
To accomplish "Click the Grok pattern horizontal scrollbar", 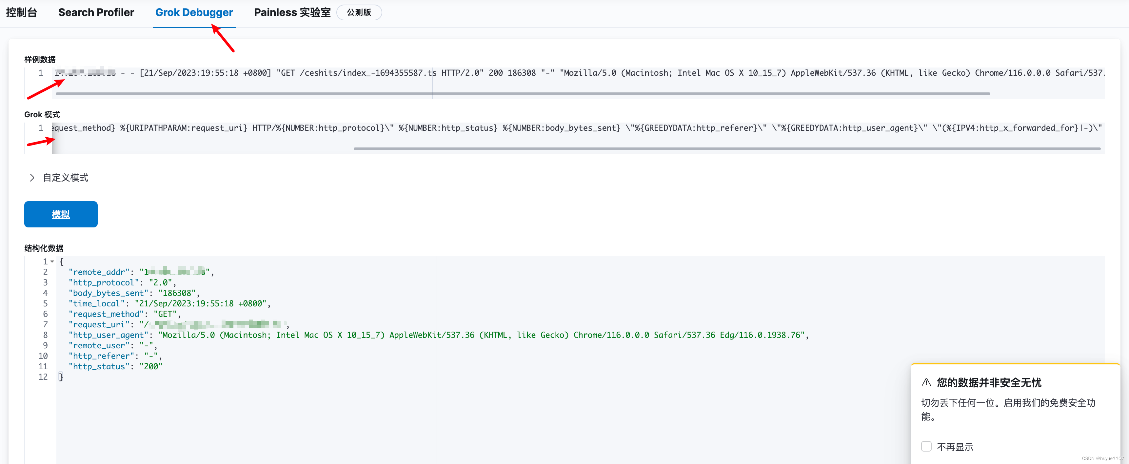I will [727, 148].
